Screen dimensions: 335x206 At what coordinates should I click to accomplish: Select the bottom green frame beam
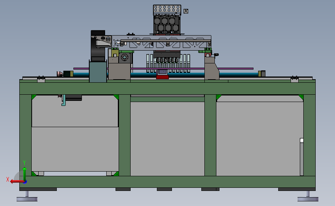coord(168,182)
